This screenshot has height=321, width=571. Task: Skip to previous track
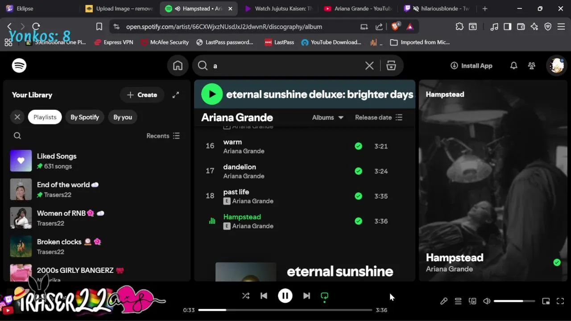click(264, 296)
